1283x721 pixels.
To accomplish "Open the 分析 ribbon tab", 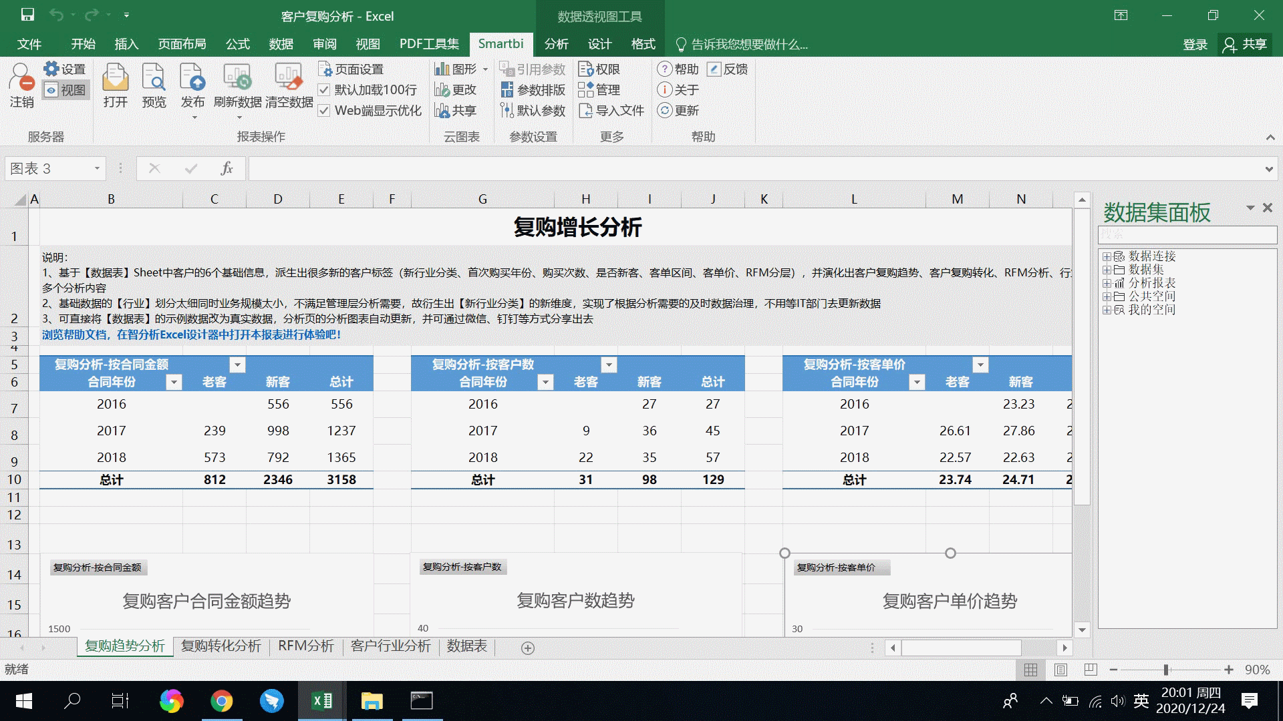I will point(557,43).
